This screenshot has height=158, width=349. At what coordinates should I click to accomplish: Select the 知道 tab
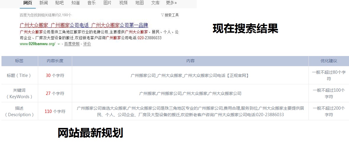click(75, 3)
